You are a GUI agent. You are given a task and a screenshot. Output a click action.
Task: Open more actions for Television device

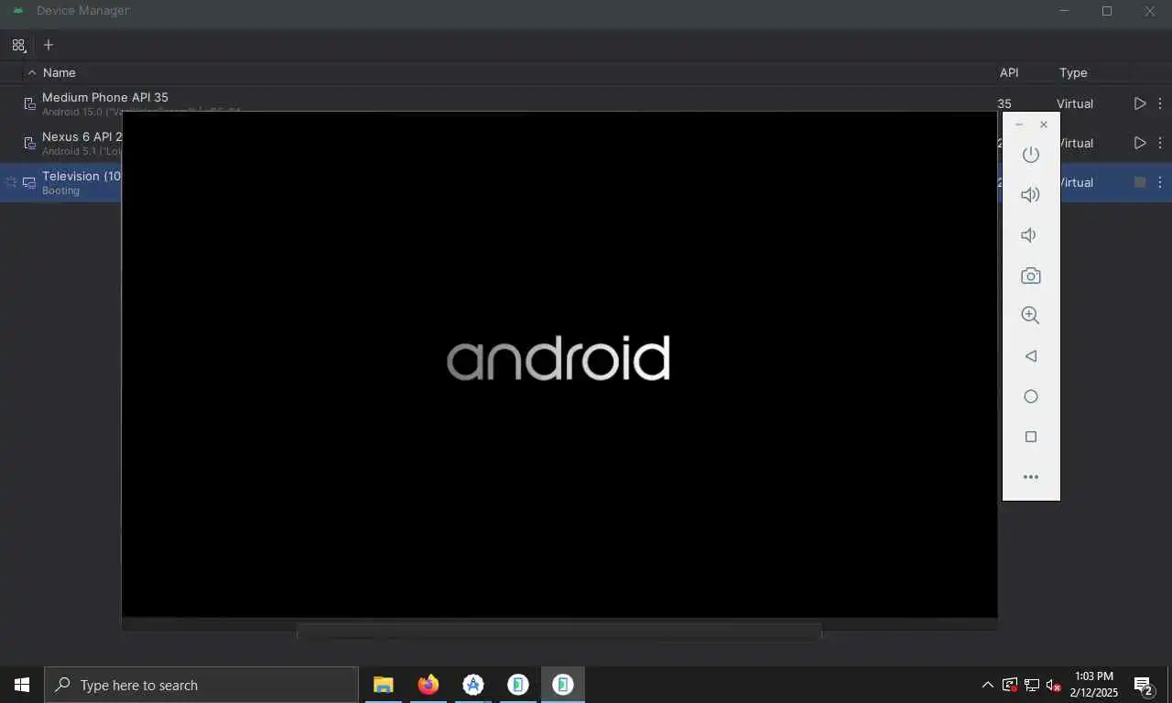coord(1160,182)
